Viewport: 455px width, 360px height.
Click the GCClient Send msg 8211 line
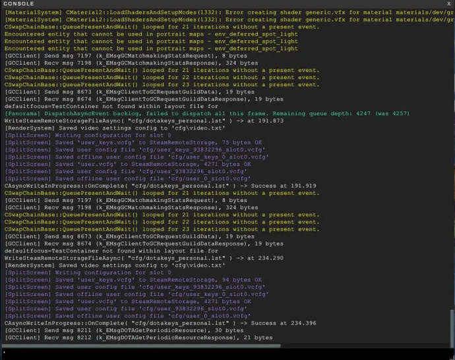133,330
